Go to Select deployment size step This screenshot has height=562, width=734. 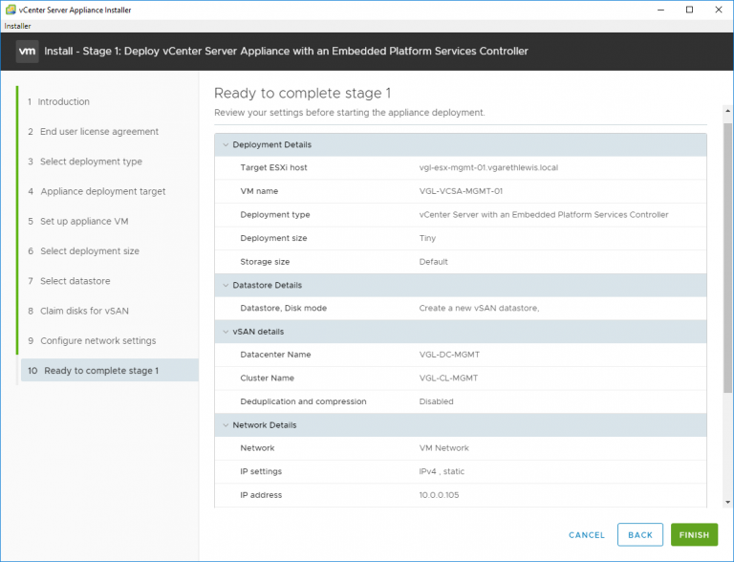[x=83, y=251]
